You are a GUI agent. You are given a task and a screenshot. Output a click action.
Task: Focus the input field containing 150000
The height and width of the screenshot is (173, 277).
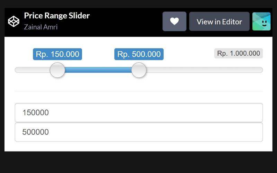[138, 113]
